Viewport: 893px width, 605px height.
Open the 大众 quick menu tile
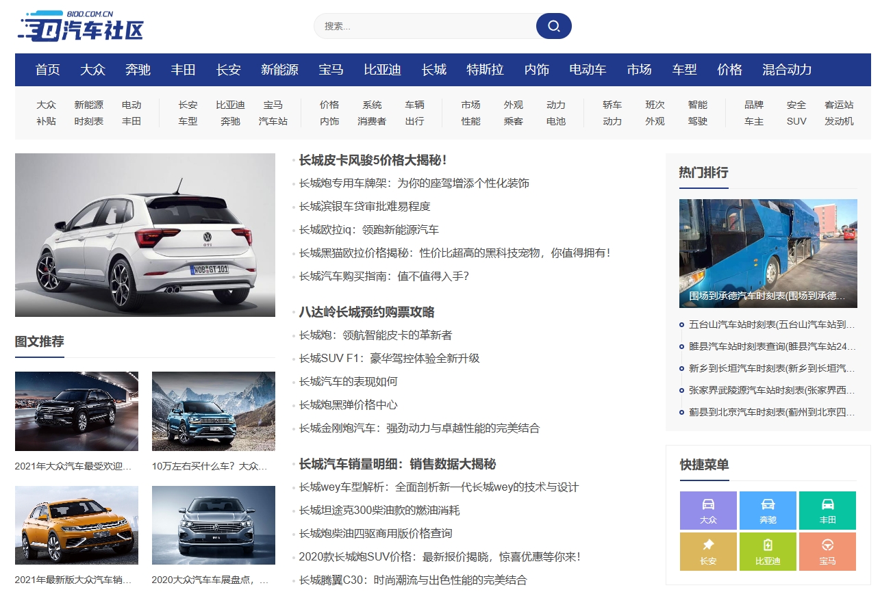708,511
